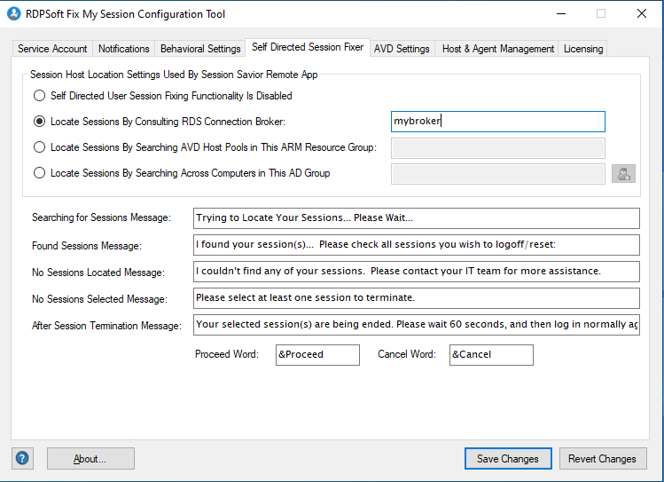
Task: Click the RDPSoft app icon in title bar
Action: 14,14
